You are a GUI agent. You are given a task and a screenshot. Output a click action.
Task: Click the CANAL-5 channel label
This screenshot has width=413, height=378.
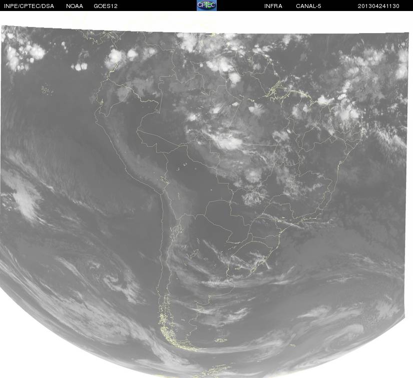pyautogui.click(x=308, y=6)
